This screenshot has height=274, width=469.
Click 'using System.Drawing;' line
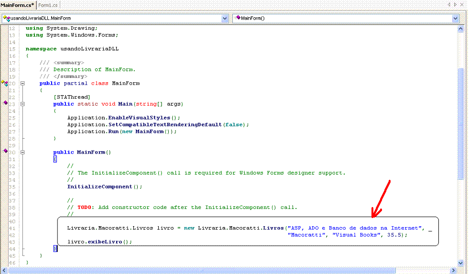(62, 28)
